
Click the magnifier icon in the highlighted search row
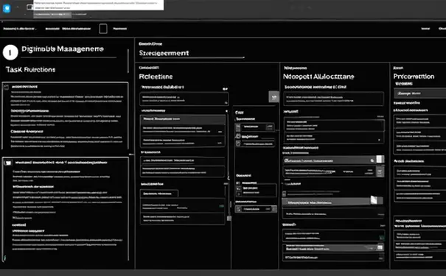[x=372, y=160]
